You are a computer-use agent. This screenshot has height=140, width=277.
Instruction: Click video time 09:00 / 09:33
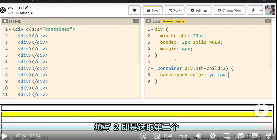(28, 136)
